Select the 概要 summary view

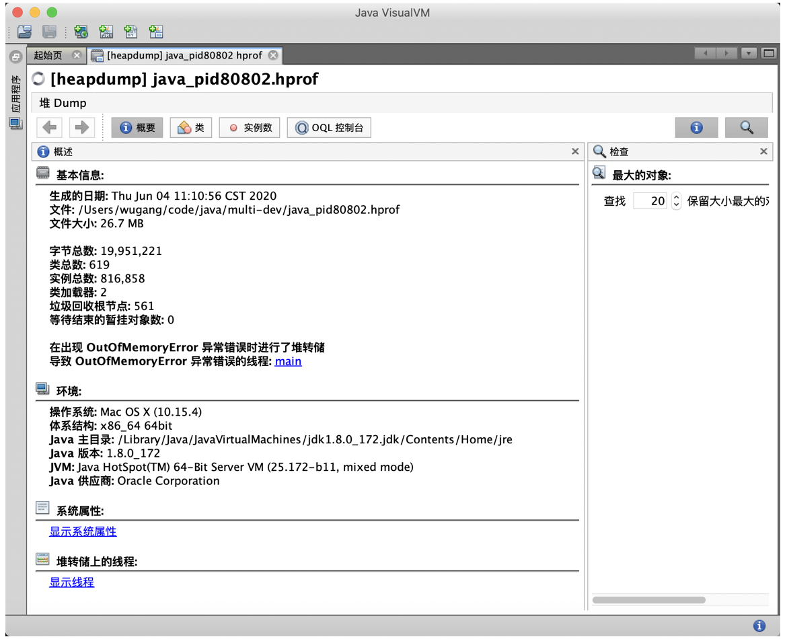pyautogui.click(x=137, y=128)
